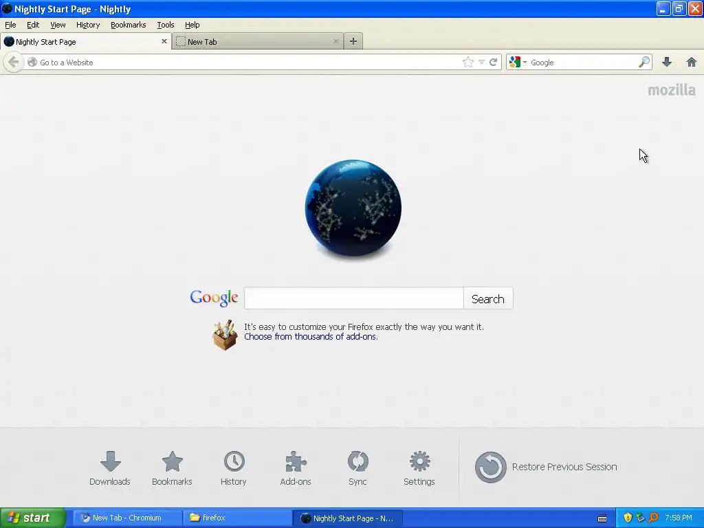Open Choose from thousands of add-ons link
This screenshot has width=704, height=528.
coord(311,337)
